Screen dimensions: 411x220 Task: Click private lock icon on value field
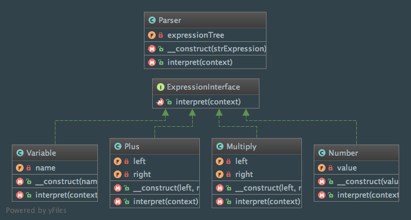(331, 168)
